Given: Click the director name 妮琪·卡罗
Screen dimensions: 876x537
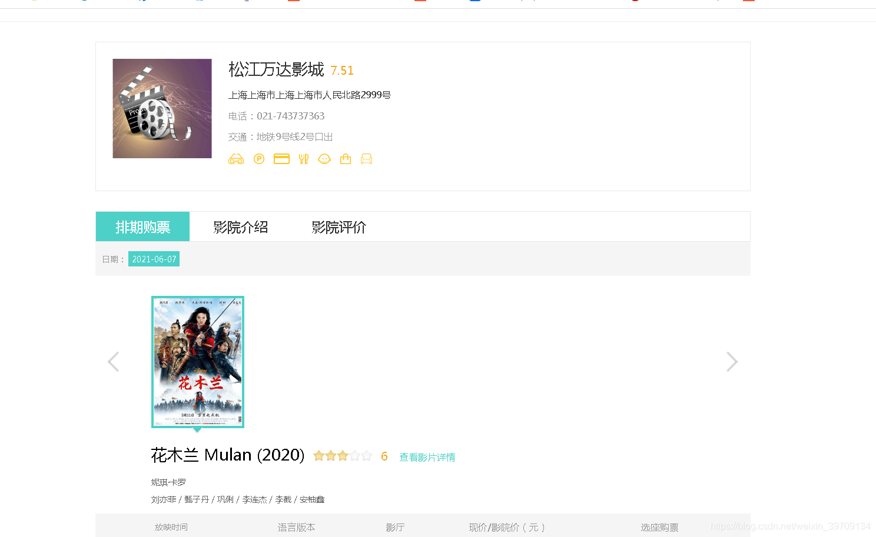Looking at the screenshot, I should [x=168, y=482].
